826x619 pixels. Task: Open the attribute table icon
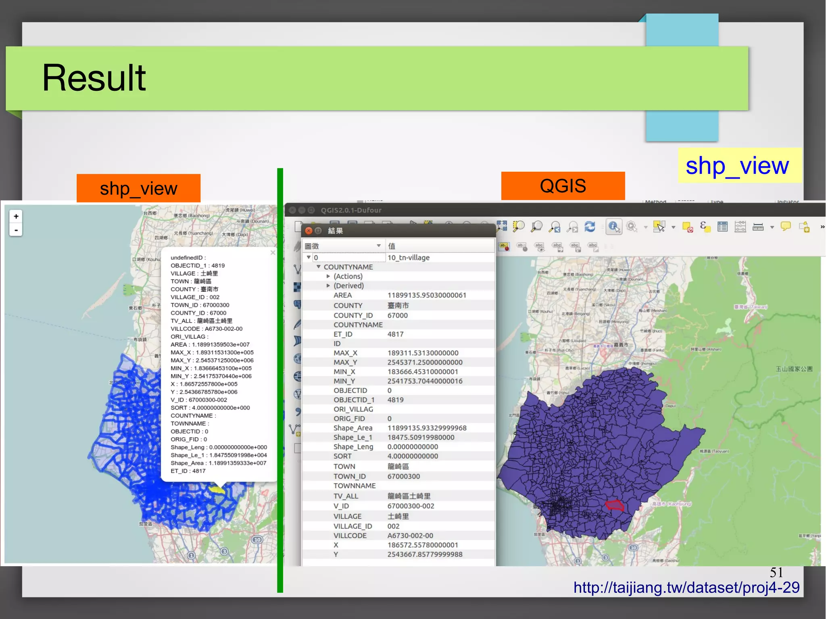click(x=723, y=227)
